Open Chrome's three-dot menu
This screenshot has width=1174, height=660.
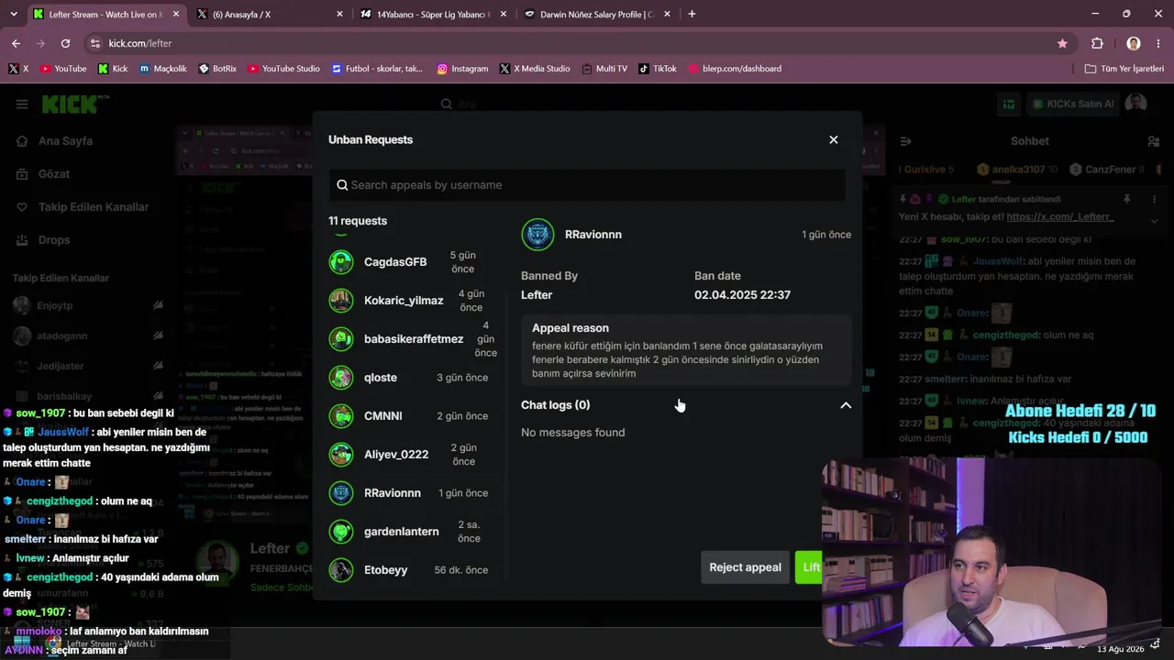(1157, 43)
